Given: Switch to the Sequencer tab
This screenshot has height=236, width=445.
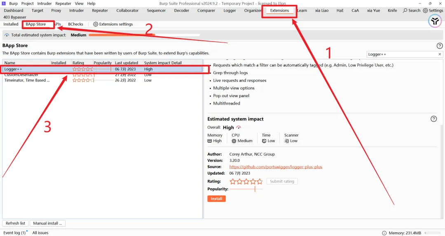Looking at the screenshot, I should pyautogui.click(x=157, y=10).
